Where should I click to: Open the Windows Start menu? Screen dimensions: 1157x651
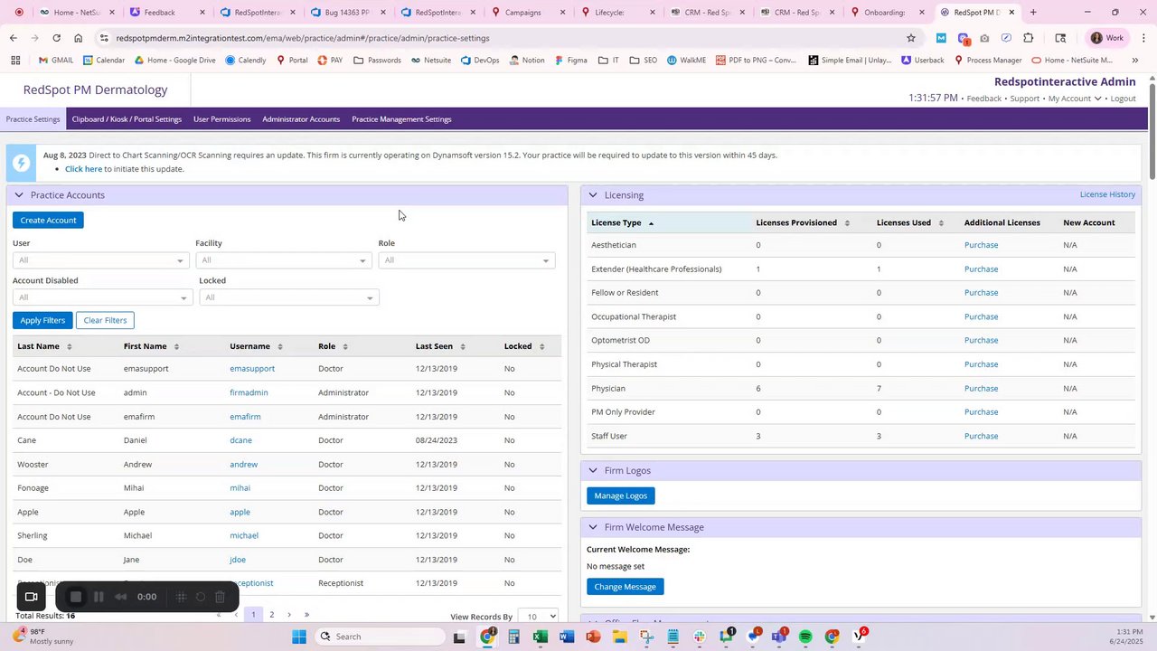pos(299,637)
